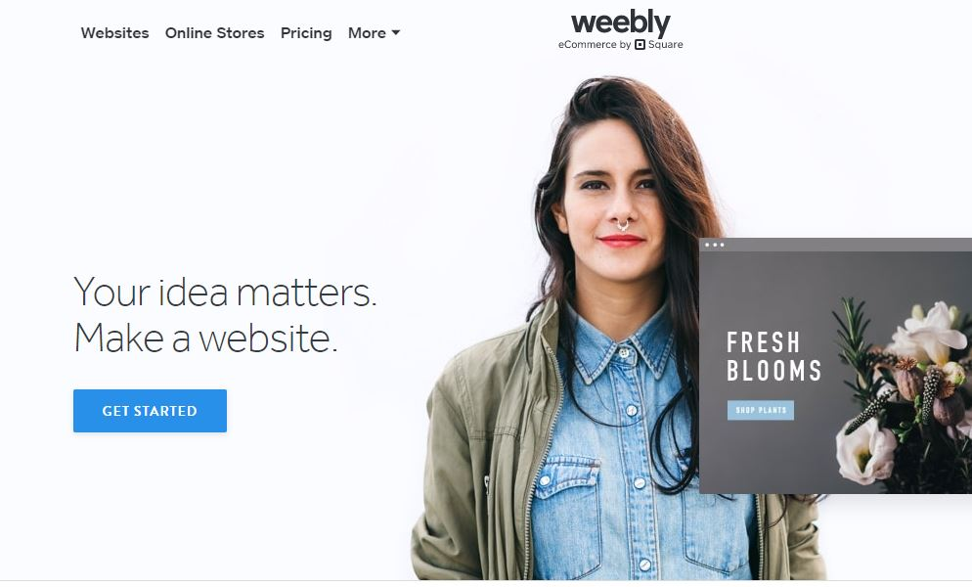Click the More dropdown arrow
Viewport: 972px width, 587px height.
[x=395, y=32]
